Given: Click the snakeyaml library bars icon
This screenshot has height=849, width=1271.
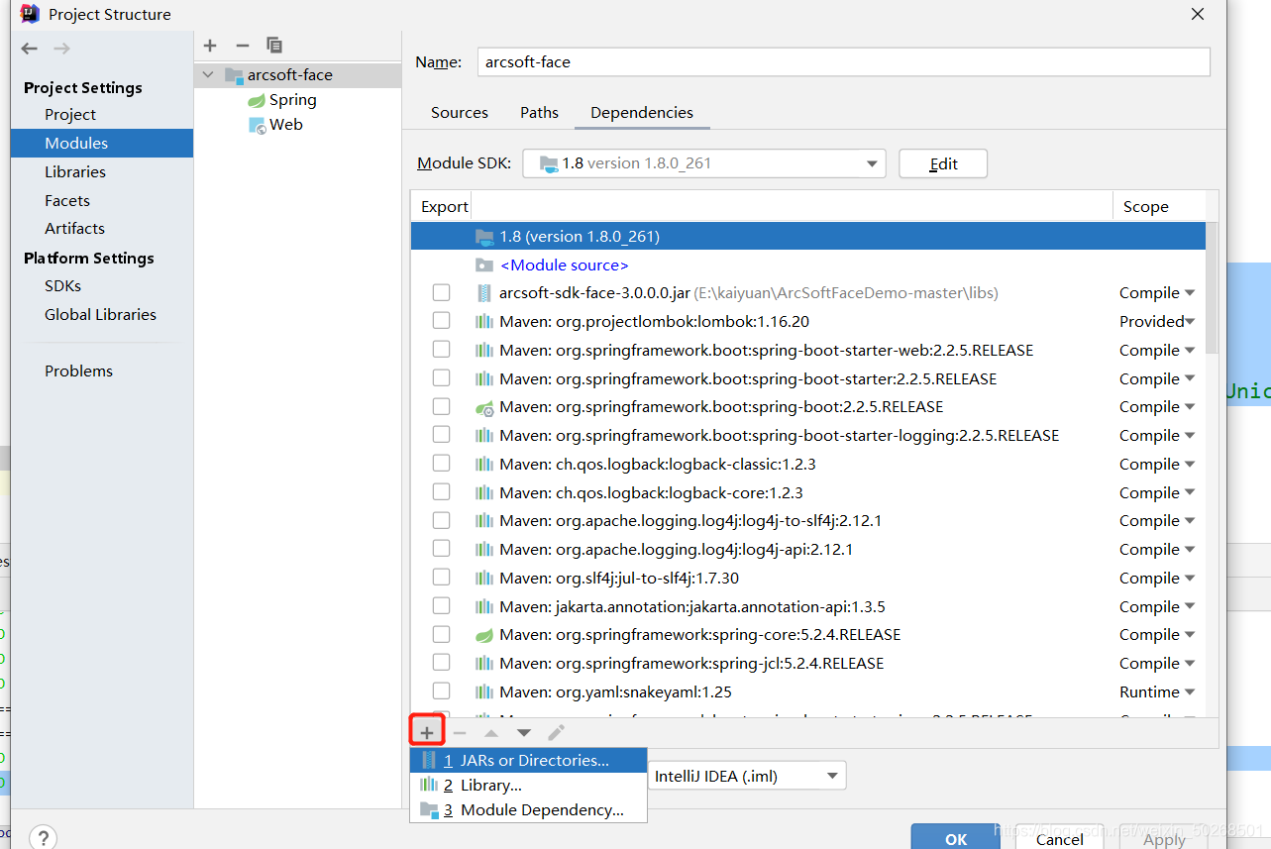Looking at the screenshot, I should (x=484, y=692).
